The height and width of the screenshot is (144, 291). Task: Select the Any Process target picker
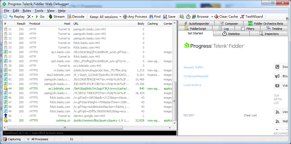(135, 17)
